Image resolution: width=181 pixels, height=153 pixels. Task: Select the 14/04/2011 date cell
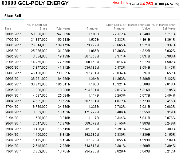(13, 146)
